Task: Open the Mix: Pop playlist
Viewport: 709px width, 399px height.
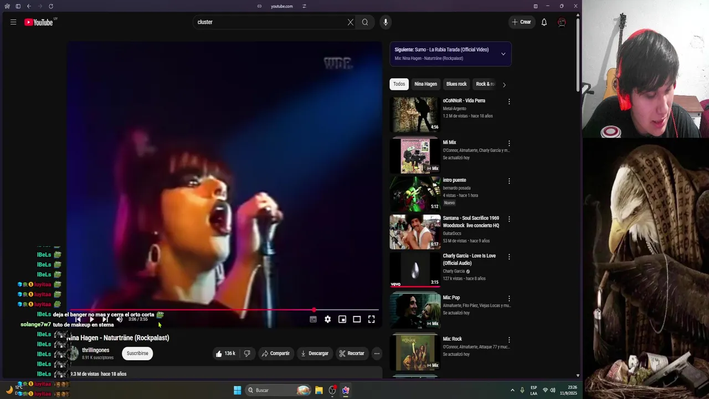Action: click(x=415, y=311)
